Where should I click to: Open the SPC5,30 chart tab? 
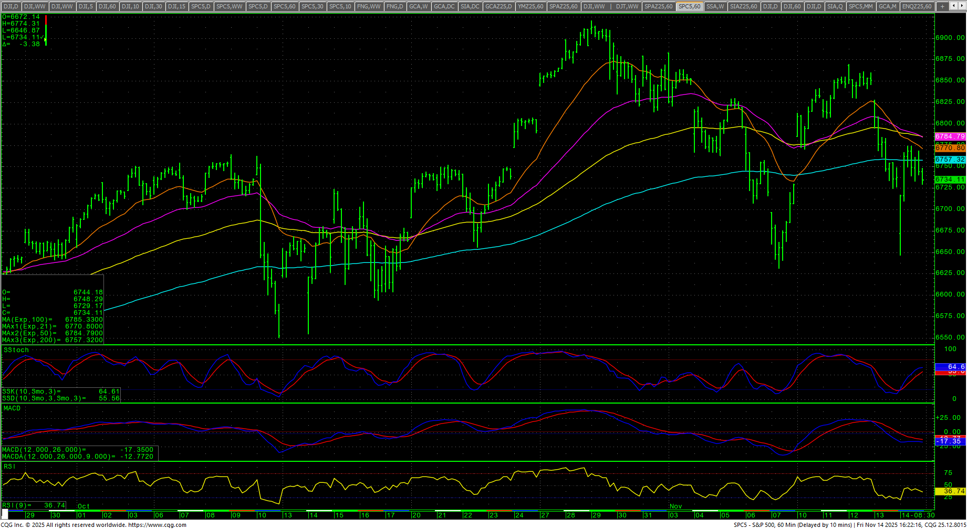[312, 6]
